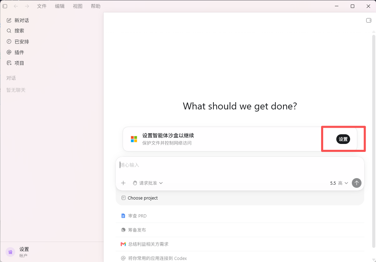Open the 请求批准 approval dropdown
This screenshot has width=376, height=262.
coord(148,183)
